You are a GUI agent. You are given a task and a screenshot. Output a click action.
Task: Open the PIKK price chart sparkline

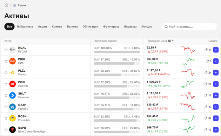[x=188, y=61]
